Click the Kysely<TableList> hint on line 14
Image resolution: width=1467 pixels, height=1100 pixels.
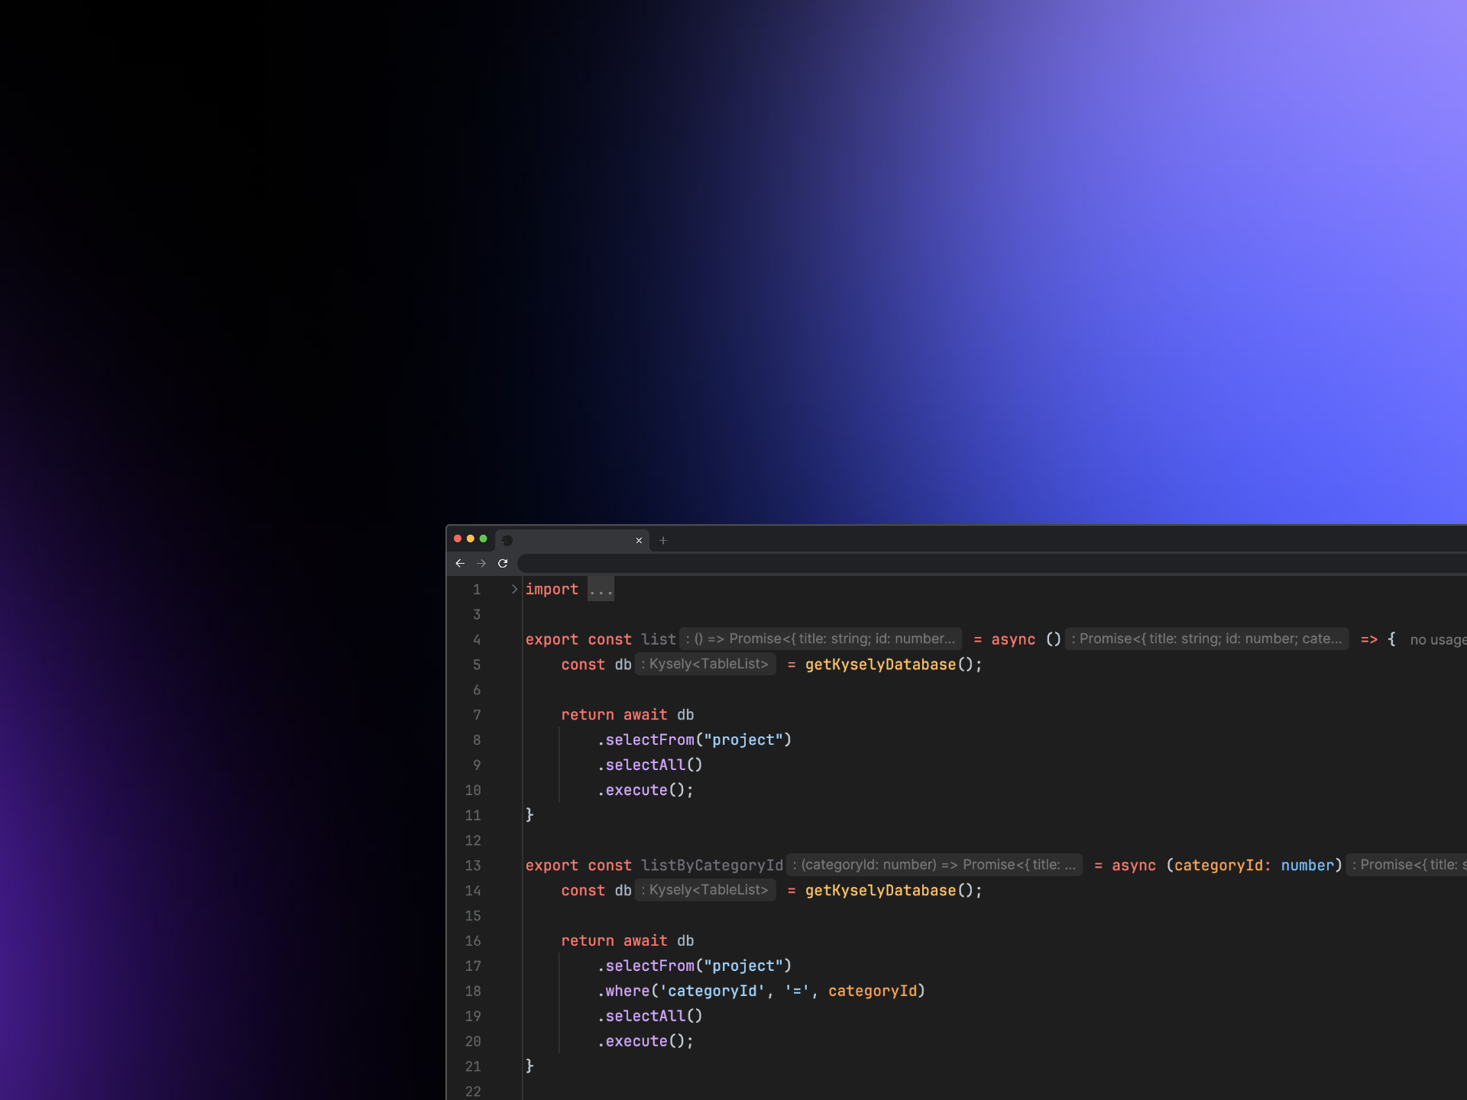(x=705, y=890)
